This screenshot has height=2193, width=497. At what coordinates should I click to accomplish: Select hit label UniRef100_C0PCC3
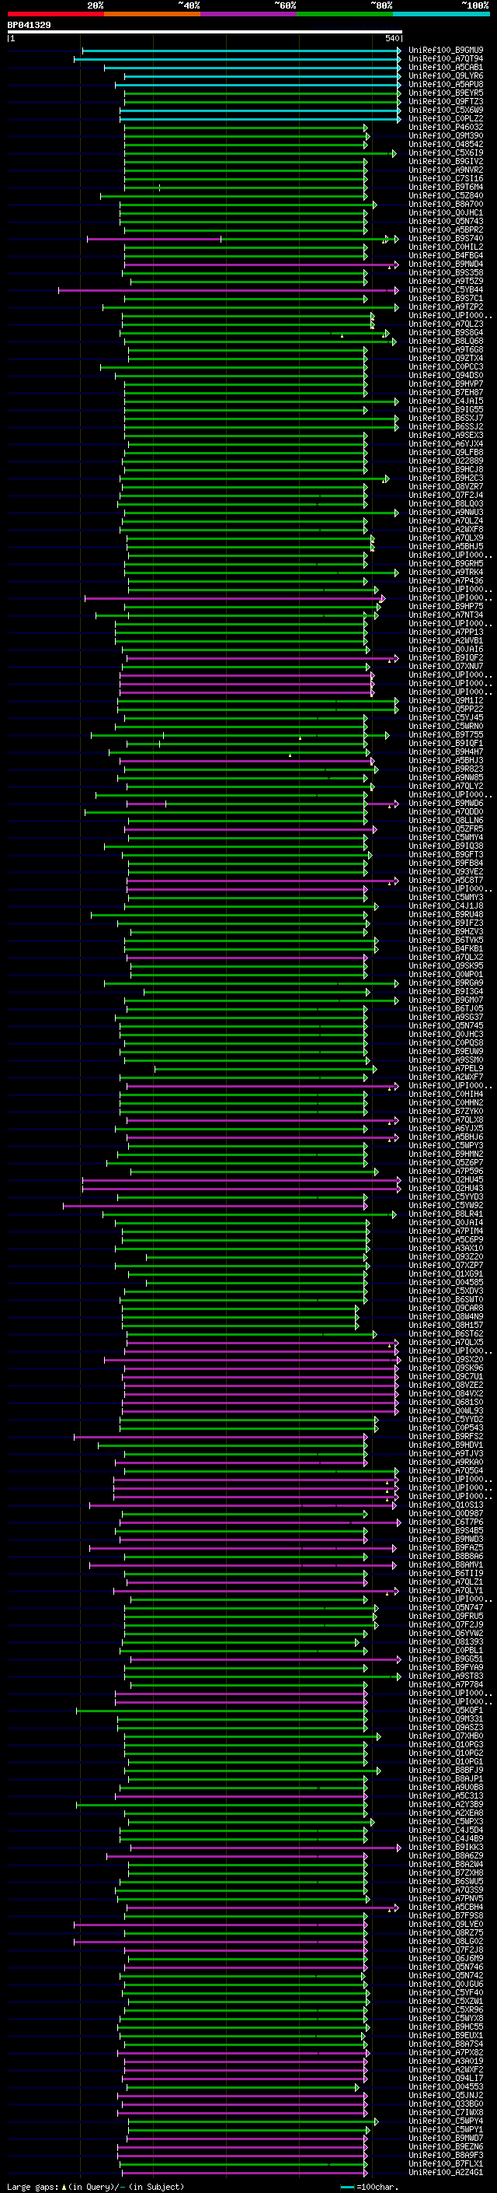[x=446, y=367]
